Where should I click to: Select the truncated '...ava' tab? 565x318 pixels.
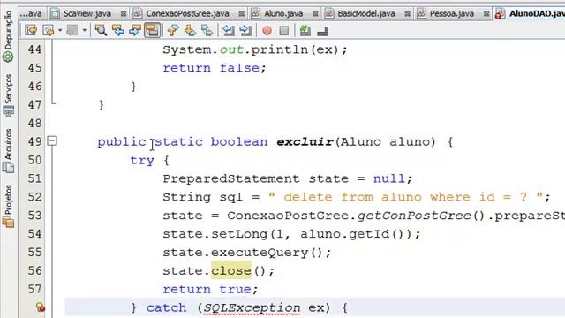[x=31, y=14]
